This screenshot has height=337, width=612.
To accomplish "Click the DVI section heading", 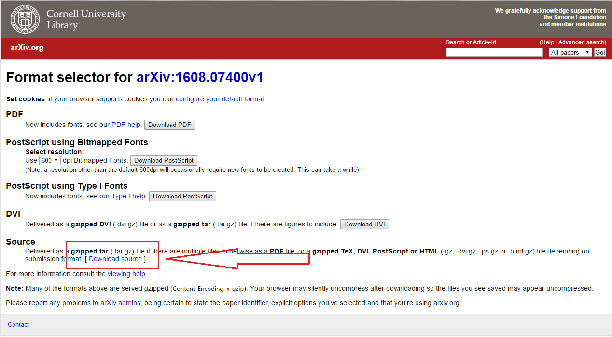I will click(13, 214).
